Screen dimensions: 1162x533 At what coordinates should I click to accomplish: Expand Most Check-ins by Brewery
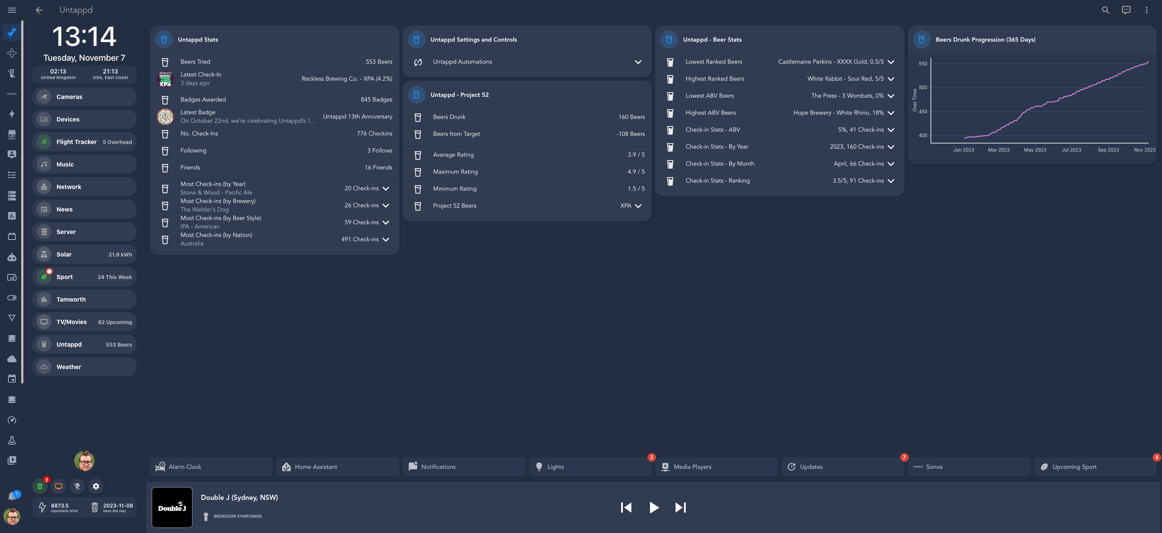click(386, 206)
